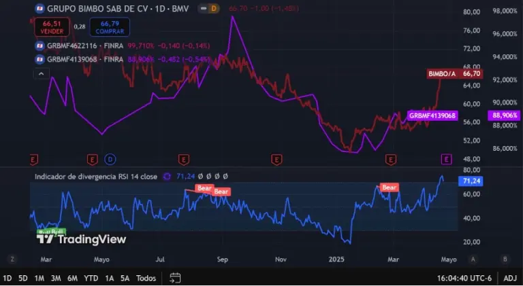Select the 1M time range

tap(39, 278)
